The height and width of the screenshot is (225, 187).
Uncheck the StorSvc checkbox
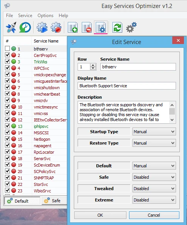pyautogui.click(x=7, y=184)
